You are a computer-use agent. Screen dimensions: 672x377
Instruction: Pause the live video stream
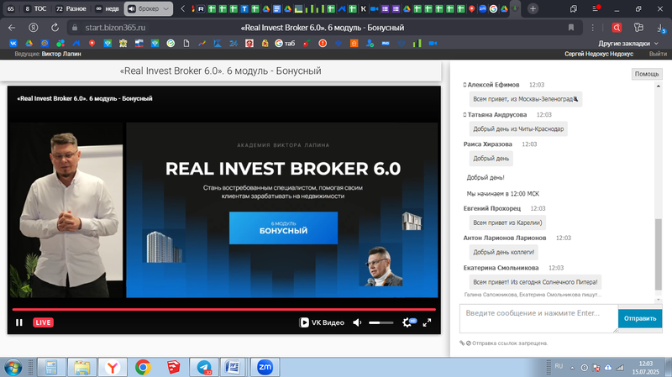click(19, 322)
